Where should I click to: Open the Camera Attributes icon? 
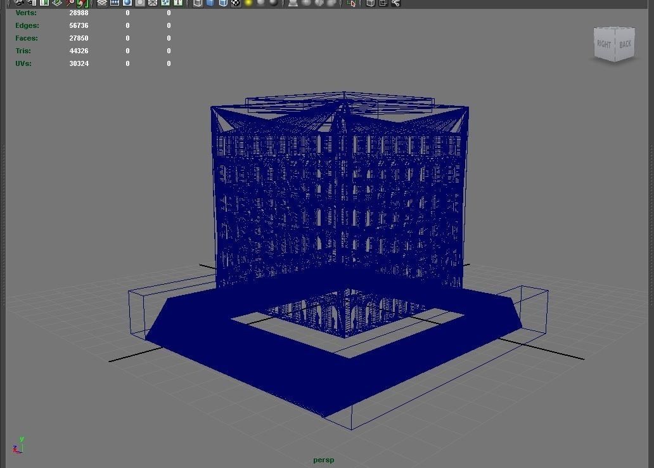[x=32, y=3]
